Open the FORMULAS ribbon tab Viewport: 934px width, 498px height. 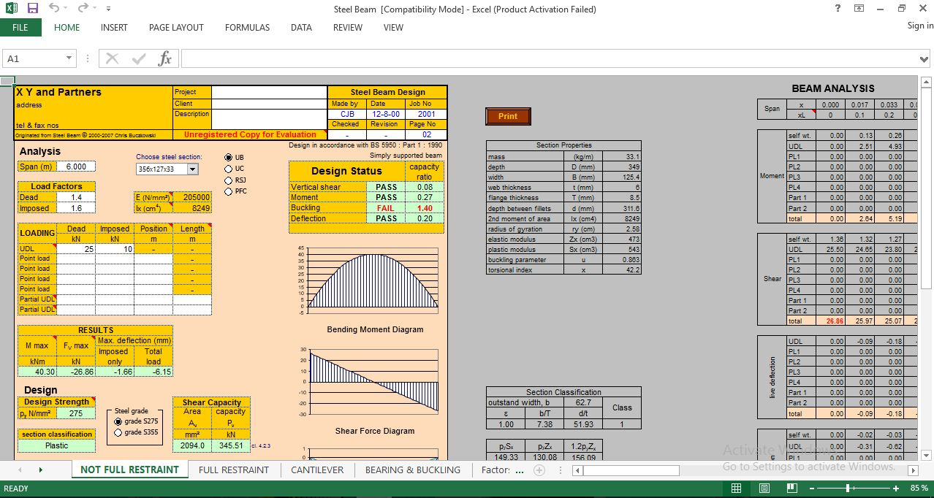coord(247,28)
